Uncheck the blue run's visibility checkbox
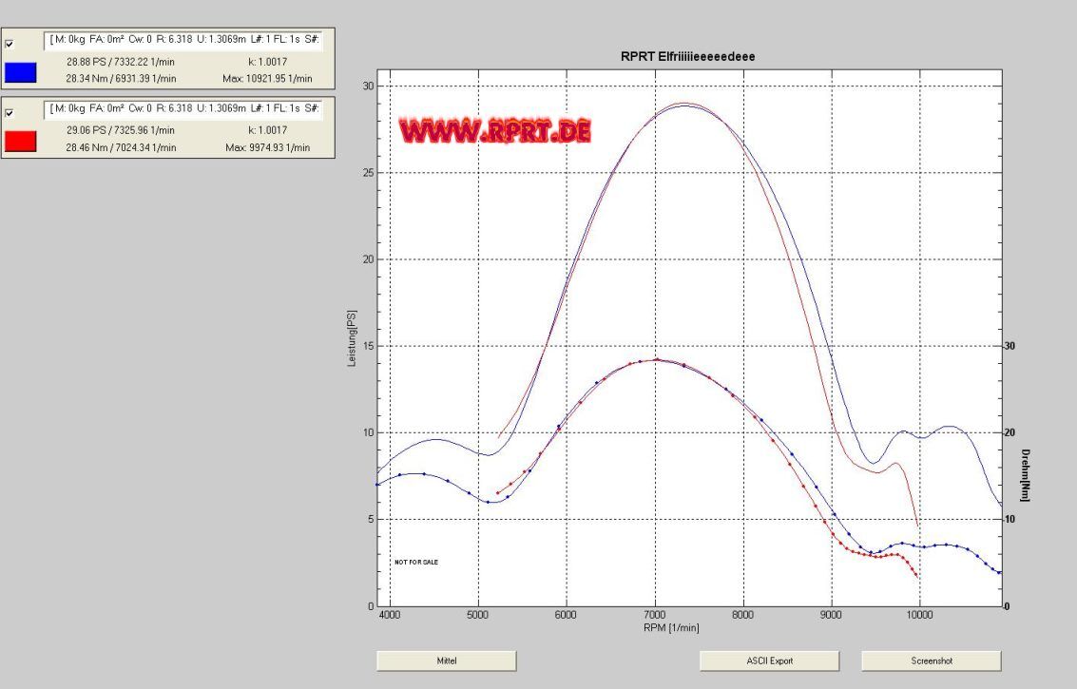Image resolution: width=1077 pixels, height=689 pixels. pyautogui.click(x=10, y=43)
